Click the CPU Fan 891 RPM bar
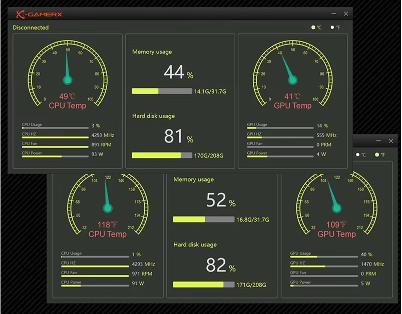The image size is (402, 314). point(55,146)
